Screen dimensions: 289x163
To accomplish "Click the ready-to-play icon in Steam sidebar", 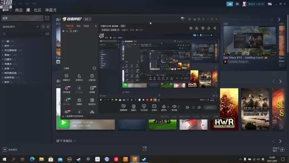I will click(48, 27).
